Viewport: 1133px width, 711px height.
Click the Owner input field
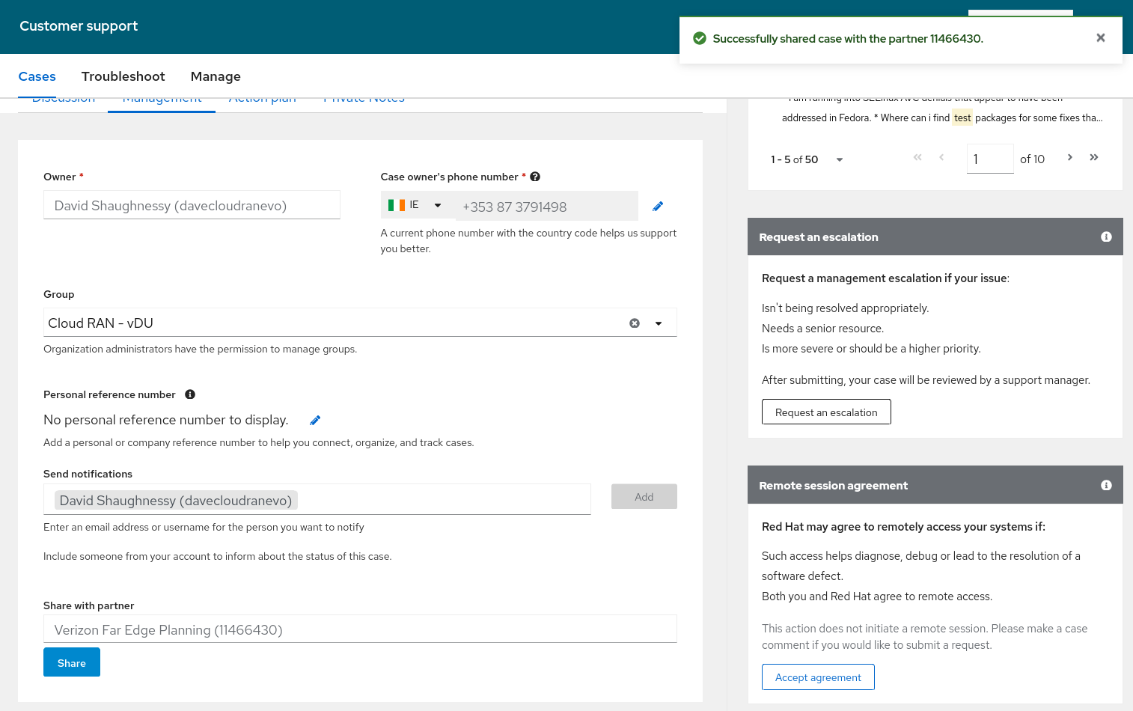[x=192, y=205]
